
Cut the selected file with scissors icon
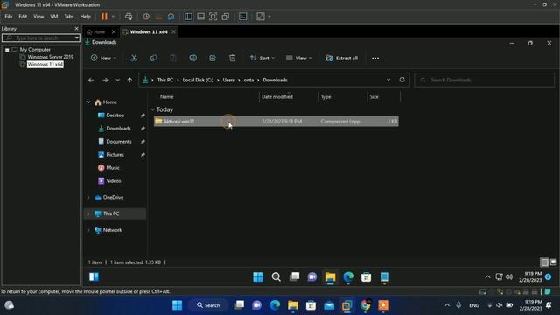[134, 59]
